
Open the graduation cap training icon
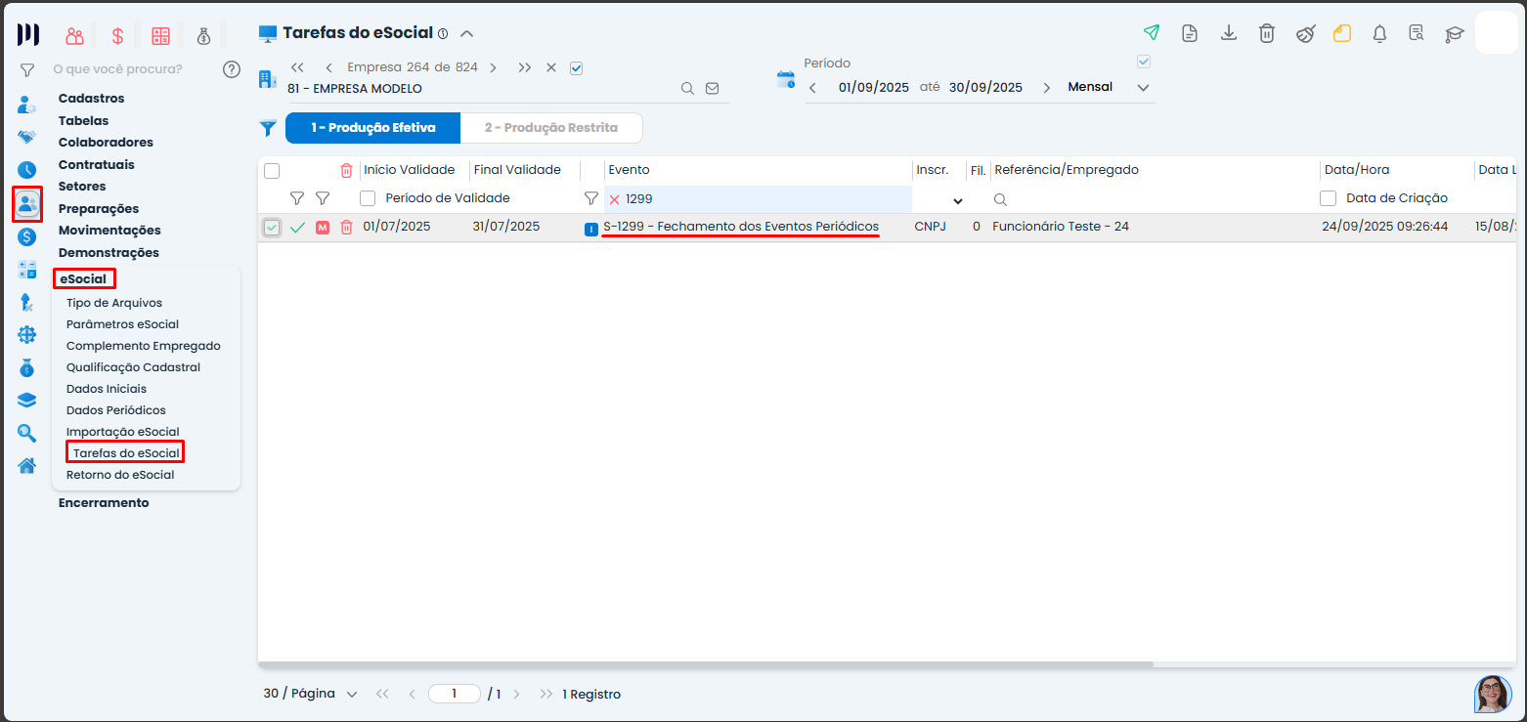pos(1455,34)
